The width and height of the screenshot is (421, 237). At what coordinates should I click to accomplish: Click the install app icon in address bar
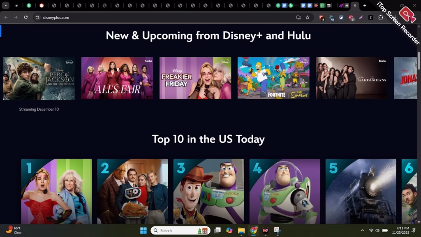pyautogui.click(x=298, y=17)
